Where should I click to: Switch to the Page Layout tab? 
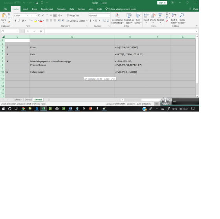(x=47, y=9)
